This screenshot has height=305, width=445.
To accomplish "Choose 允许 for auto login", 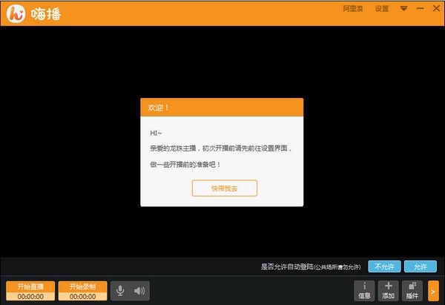I will tap(421, 266).
